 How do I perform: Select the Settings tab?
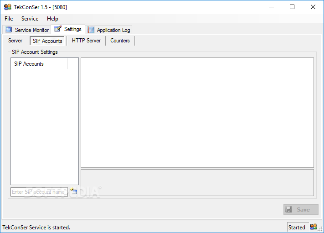tap(68, 29)
